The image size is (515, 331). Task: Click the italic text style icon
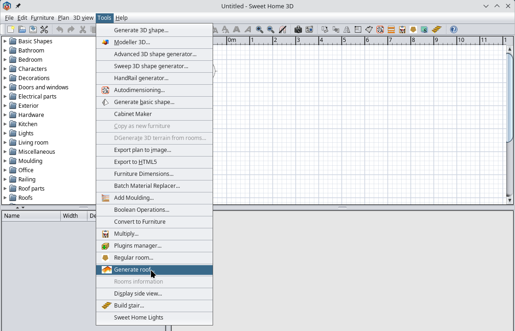click(x=248, y=29)
